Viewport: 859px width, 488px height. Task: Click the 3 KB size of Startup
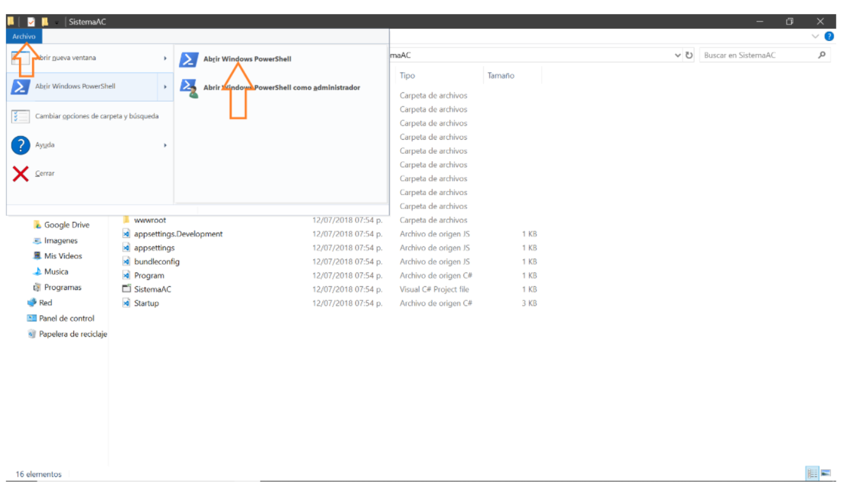click(529, 303)
